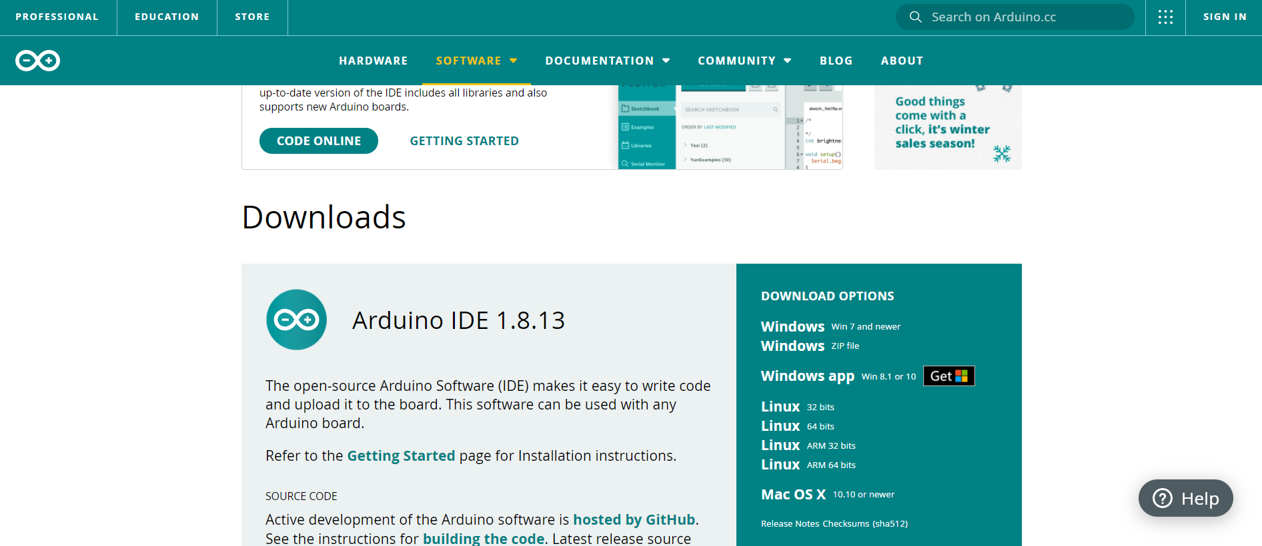
Task: Click the Arduino IDE 1.8.13 logo
Action: point(296,320)
